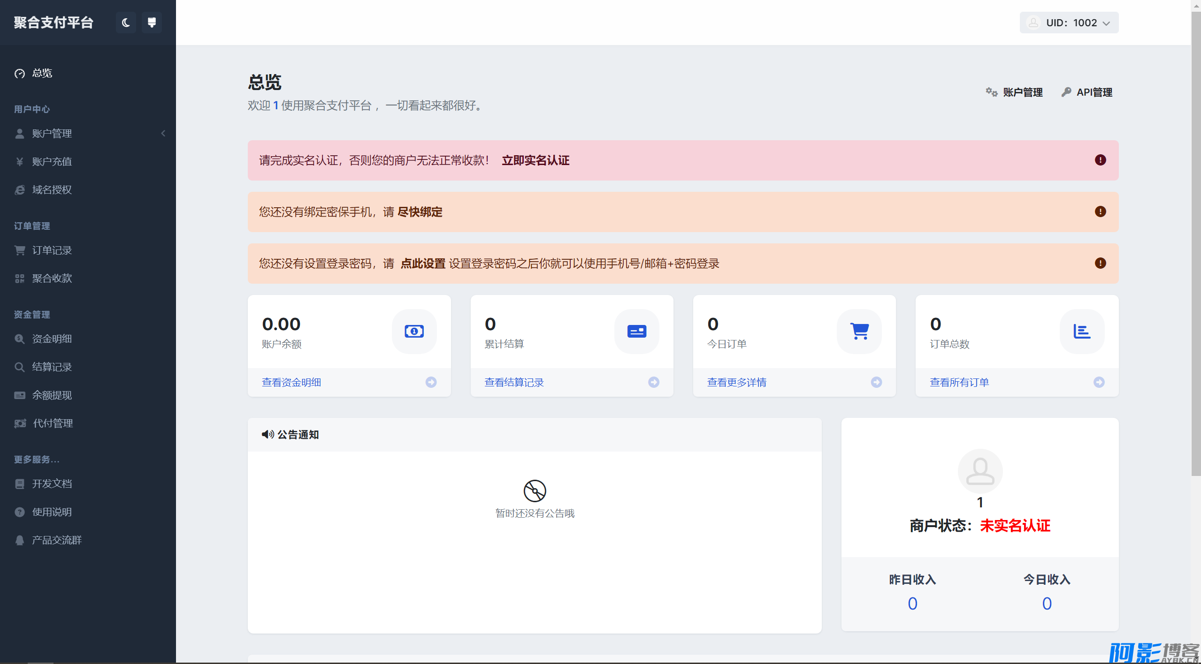Open the 查看结算记录 link

click(514, 383)
